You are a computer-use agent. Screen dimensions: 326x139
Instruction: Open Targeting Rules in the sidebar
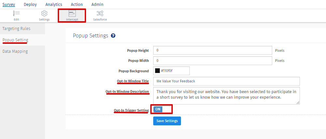pyautogui.click(x=16, y=29)
